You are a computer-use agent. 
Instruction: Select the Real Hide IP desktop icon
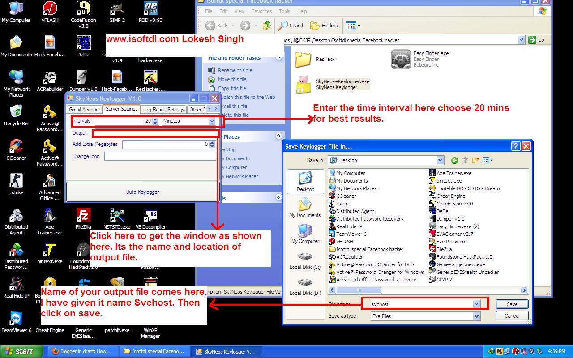coord(16,287)
